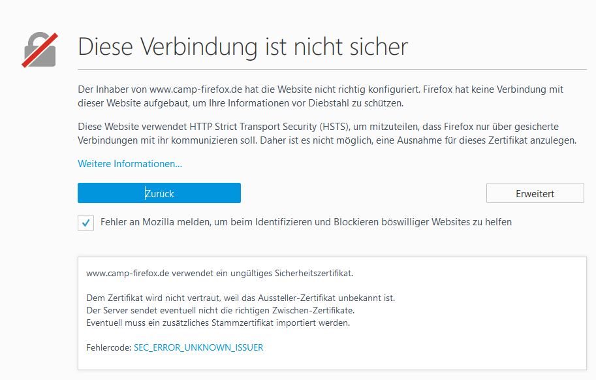Click the line 'Dem Zertifikat wird nicht vertraut'
Image resolution: width=596 pixels, height=380 pixels.
(240, 298)
